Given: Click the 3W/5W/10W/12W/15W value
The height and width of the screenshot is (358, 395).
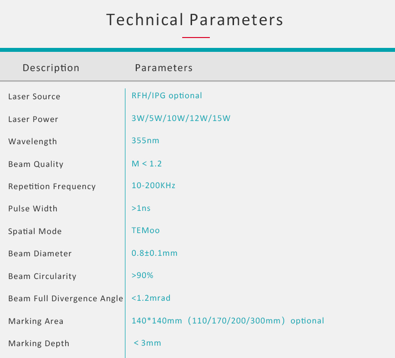Looking at the screenshot, I should [181, 118].
